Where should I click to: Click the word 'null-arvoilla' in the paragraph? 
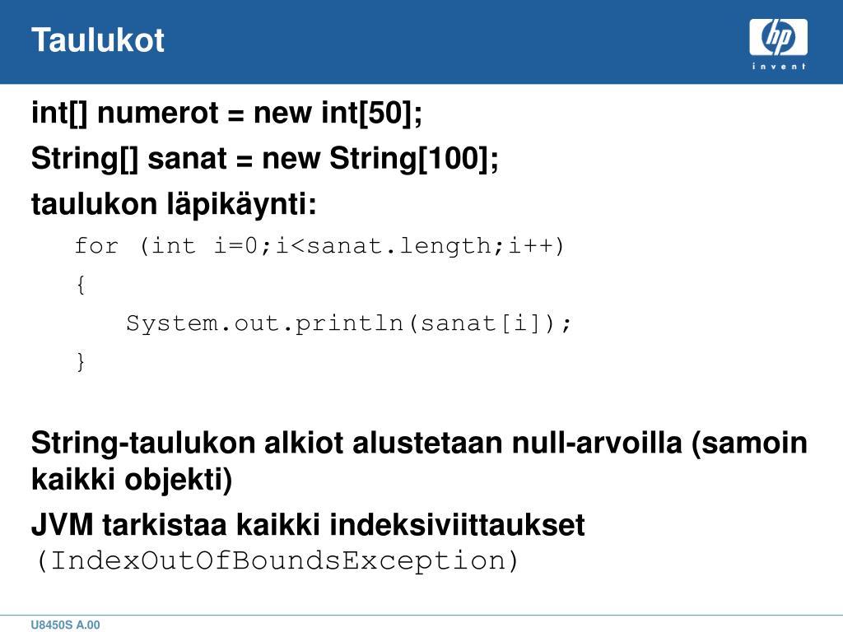597,444
